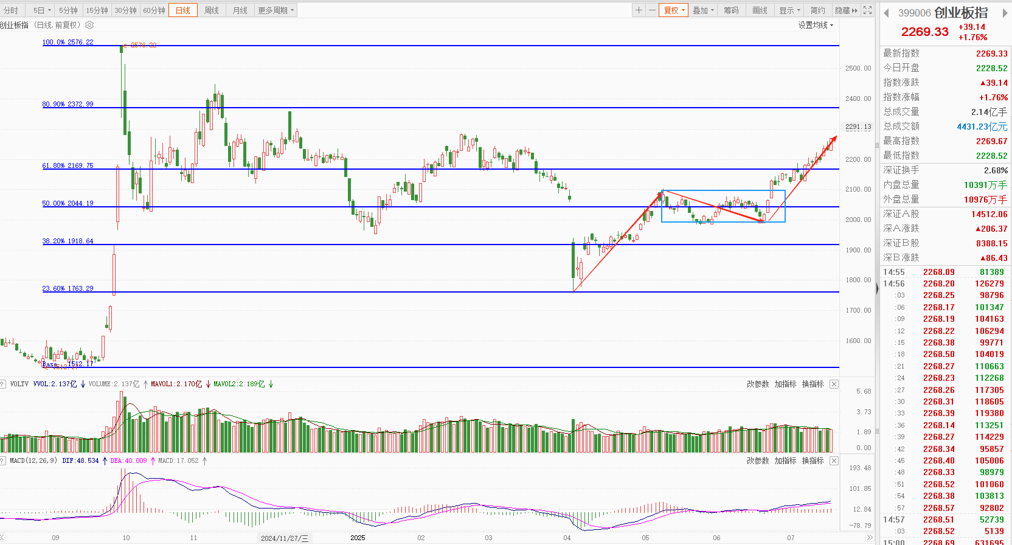Click the 外盘总量 value 10976万手
This screenshot has height=545, width=1012.
click(985, 200)
